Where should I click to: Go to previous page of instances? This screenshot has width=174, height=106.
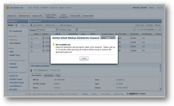click(138, 30)
